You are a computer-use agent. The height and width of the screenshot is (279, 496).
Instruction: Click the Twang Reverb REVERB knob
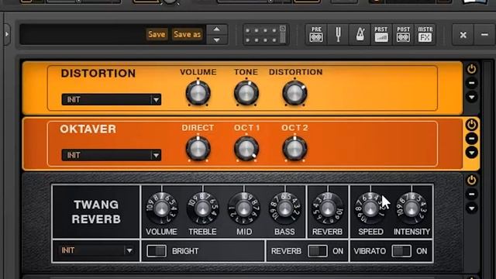327,208
